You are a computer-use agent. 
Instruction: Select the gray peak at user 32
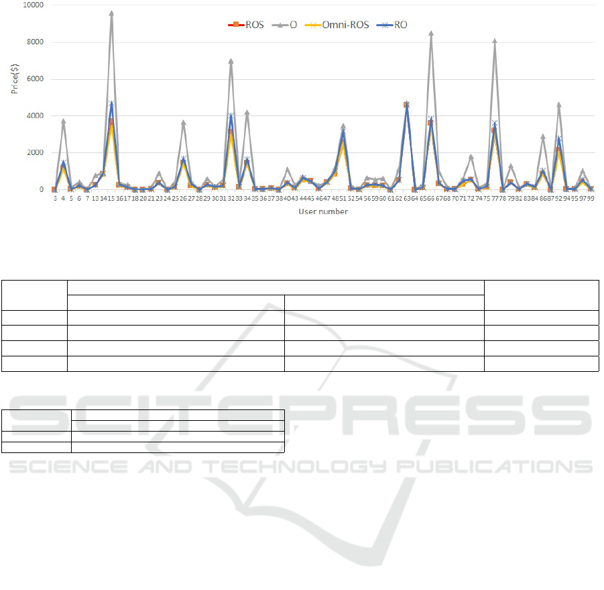(x=231, y=60)
